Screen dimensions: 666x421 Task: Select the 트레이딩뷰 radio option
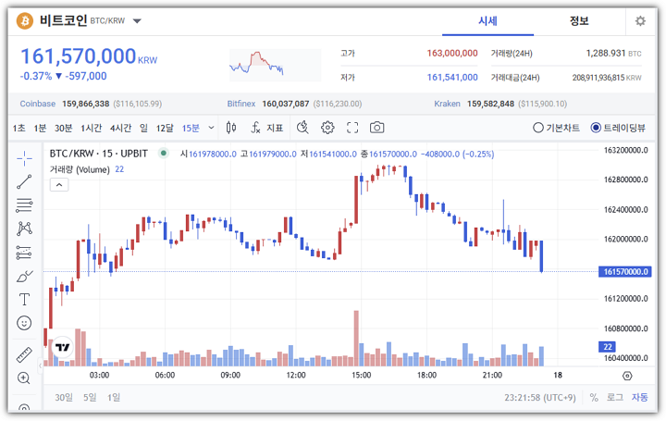click(618, 128)
